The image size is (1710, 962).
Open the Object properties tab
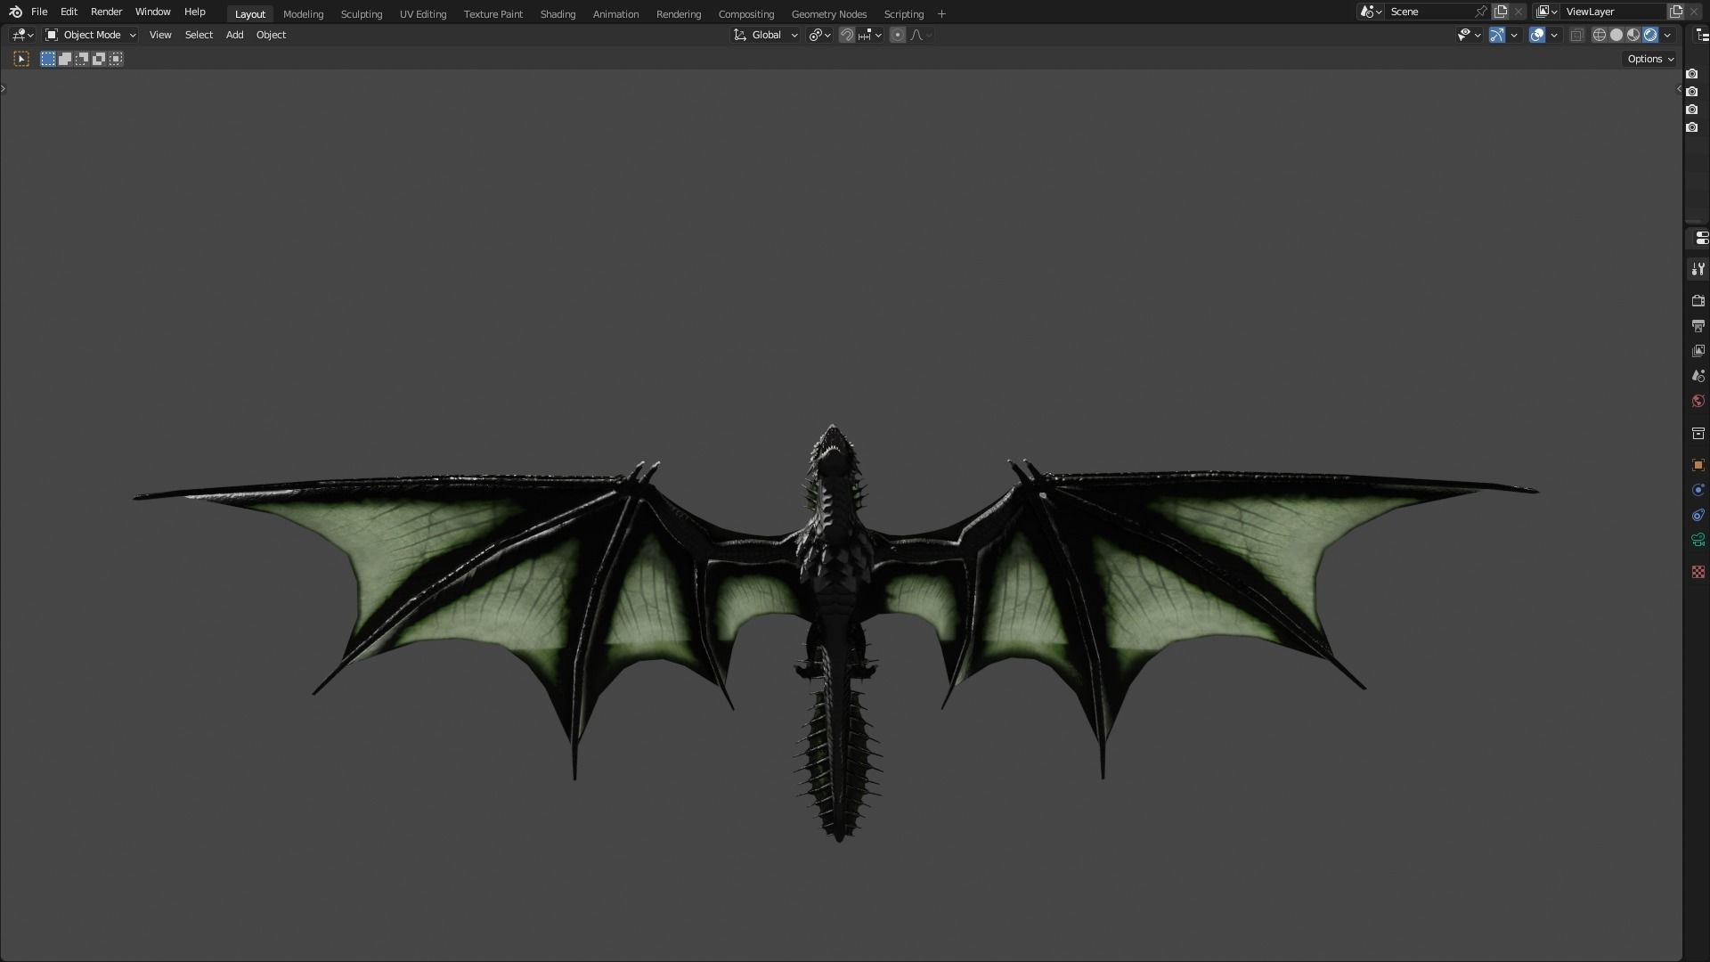1698,465
